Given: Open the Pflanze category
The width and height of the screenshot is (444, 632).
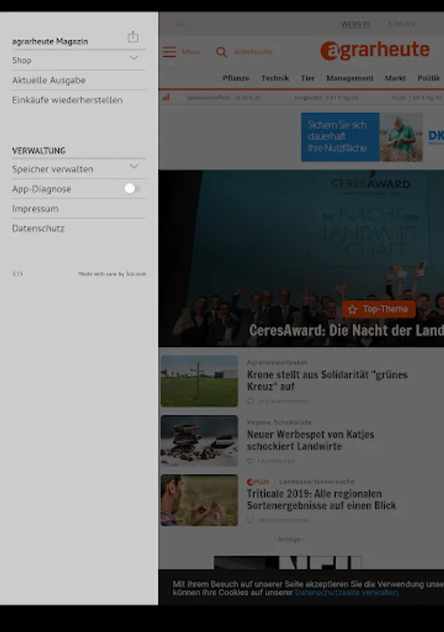Looking at the screenshot, I should [236, 78].
